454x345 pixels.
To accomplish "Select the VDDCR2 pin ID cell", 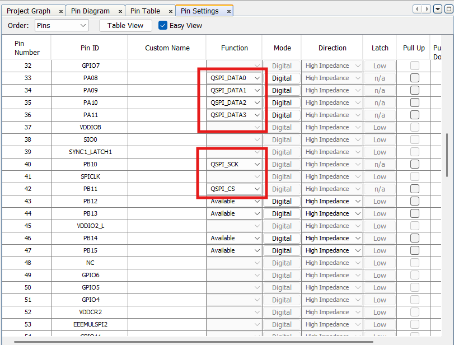I will pos(90,312).
